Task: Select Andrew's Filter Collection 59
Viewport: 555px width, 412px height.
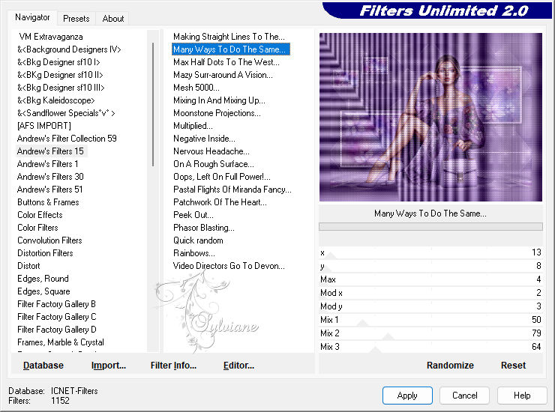Action: 67,139
